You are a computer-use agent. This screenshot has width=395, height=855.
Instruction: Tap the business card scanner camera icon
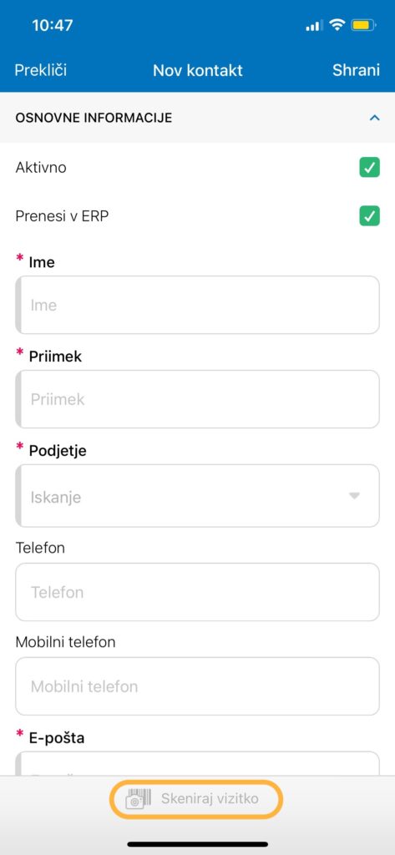(x=138, y=799)
